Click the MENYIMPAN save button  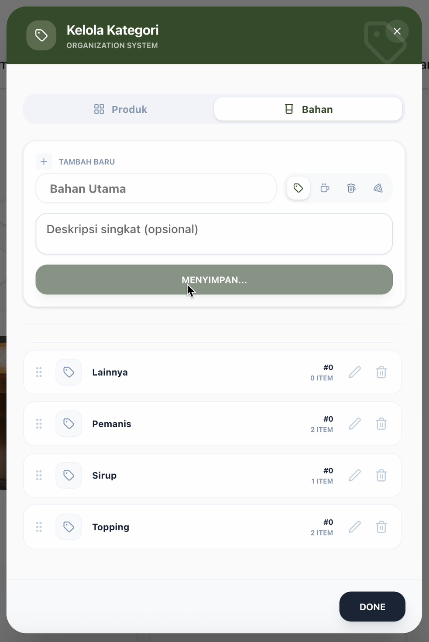pos(214,280)
